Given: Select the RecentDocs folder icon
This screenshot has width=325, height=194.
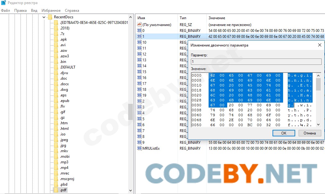Looking at the screenshot, I should point(50,17).
